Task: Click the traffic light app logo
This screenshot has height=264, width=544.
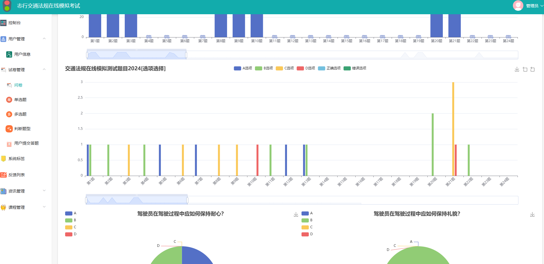Action: click(7, 6)
